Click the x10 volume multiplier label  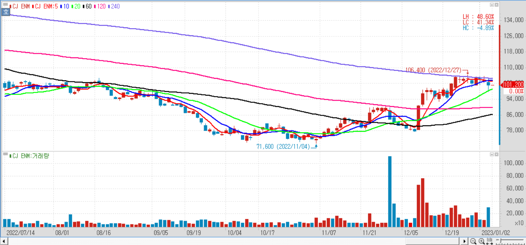(519, 223)
